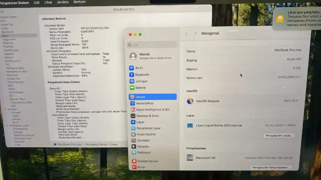Image resolution: width=321 pixels, height=180 pixels.
Task: Open the Jendela menu
Action: click(x=63, y=2)
